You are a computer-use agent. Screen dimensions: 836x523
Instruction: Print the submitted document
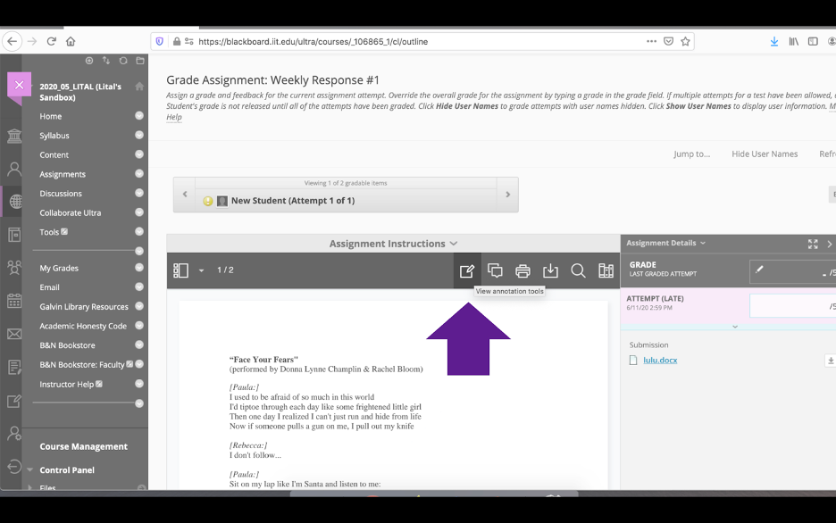point(522,270)
